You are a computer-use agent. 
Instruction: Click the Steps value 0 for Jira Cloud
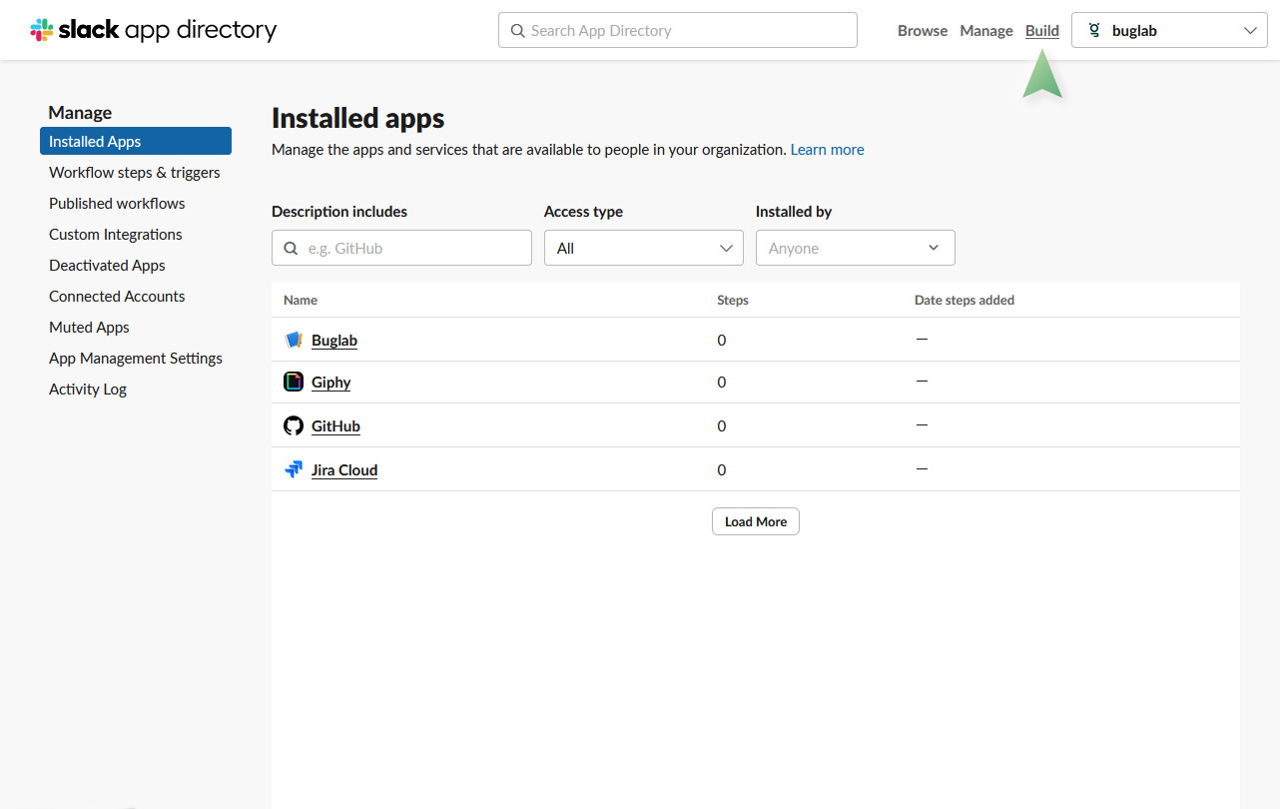[x=722, y=470]
